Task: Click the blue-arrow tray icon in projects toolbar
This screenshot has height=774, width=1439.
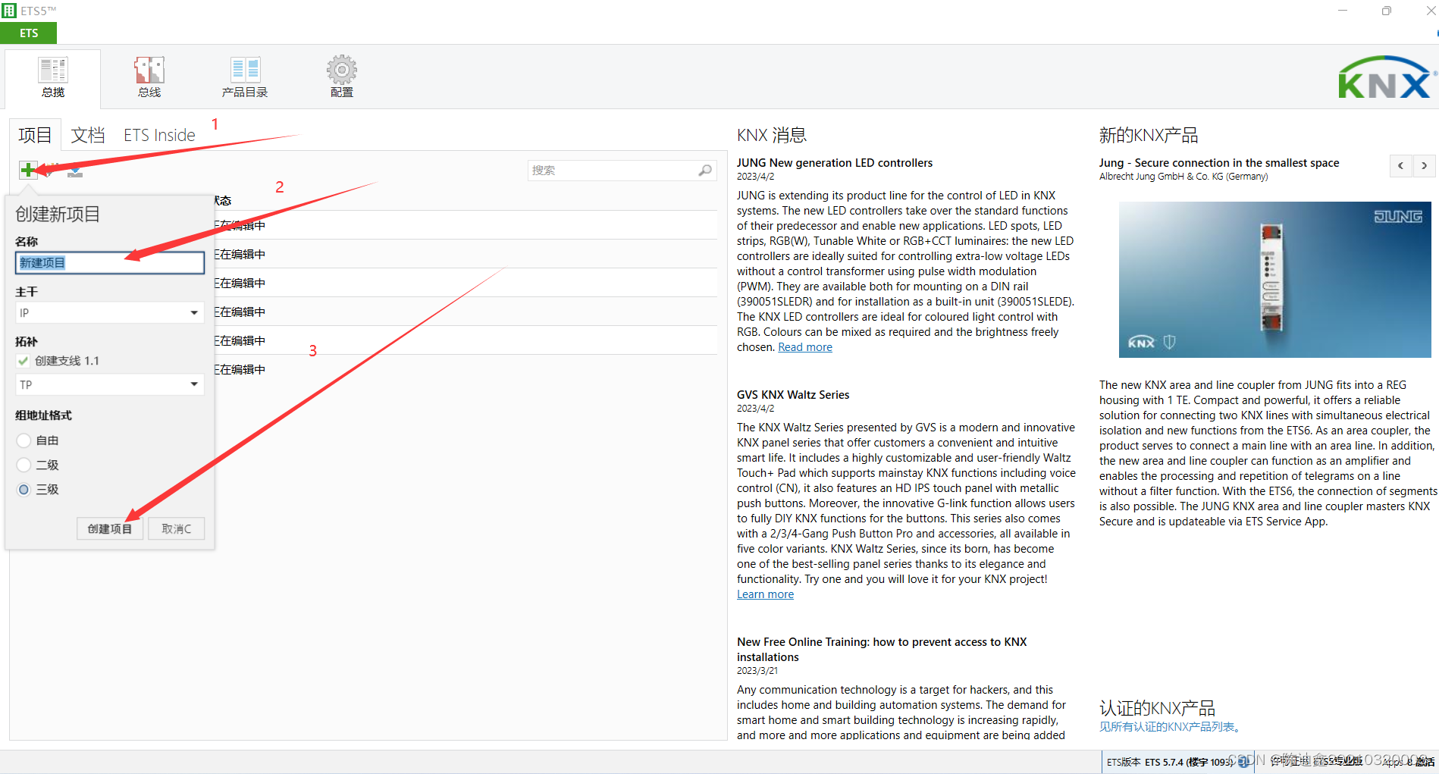Action: (x=75, y=171)
